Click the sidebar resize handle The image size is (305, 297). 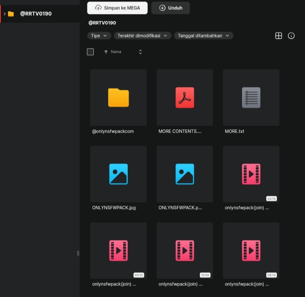coord(78,253)
